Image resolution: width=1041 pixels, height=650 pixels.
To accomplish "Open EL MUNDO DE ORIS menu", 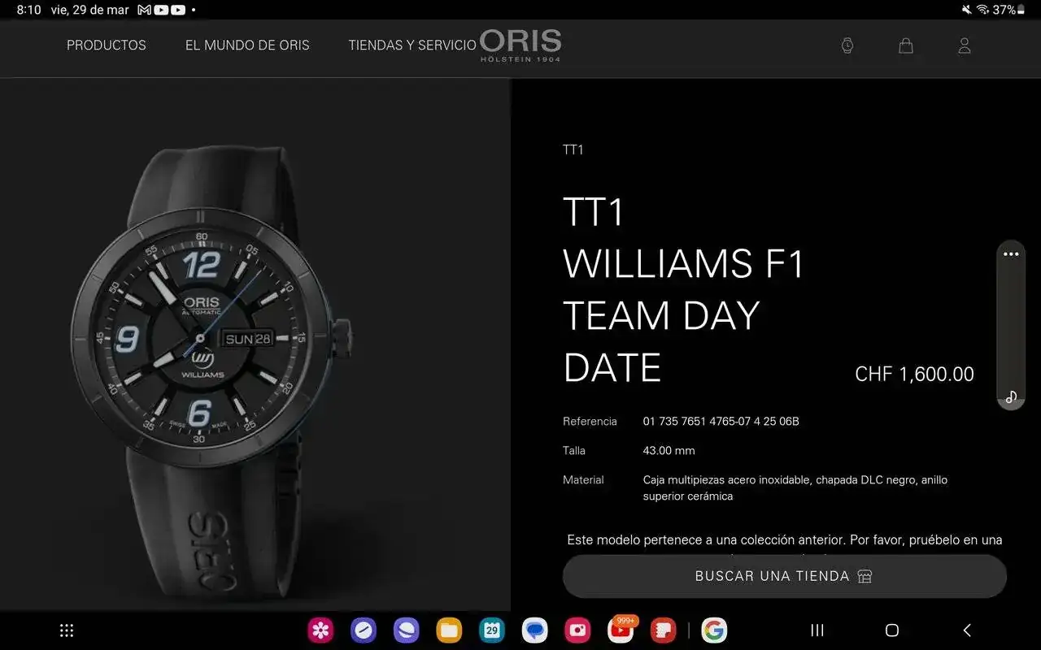I will click(247, 45).
